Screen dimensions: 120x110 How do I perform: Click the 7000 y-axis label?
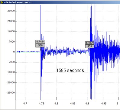[11, 42]
